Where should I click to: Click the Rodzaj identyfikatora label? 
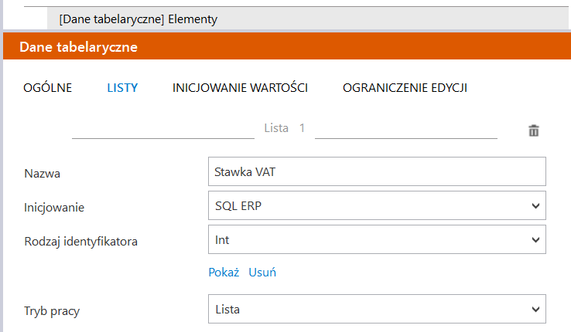tap(81, 242)
